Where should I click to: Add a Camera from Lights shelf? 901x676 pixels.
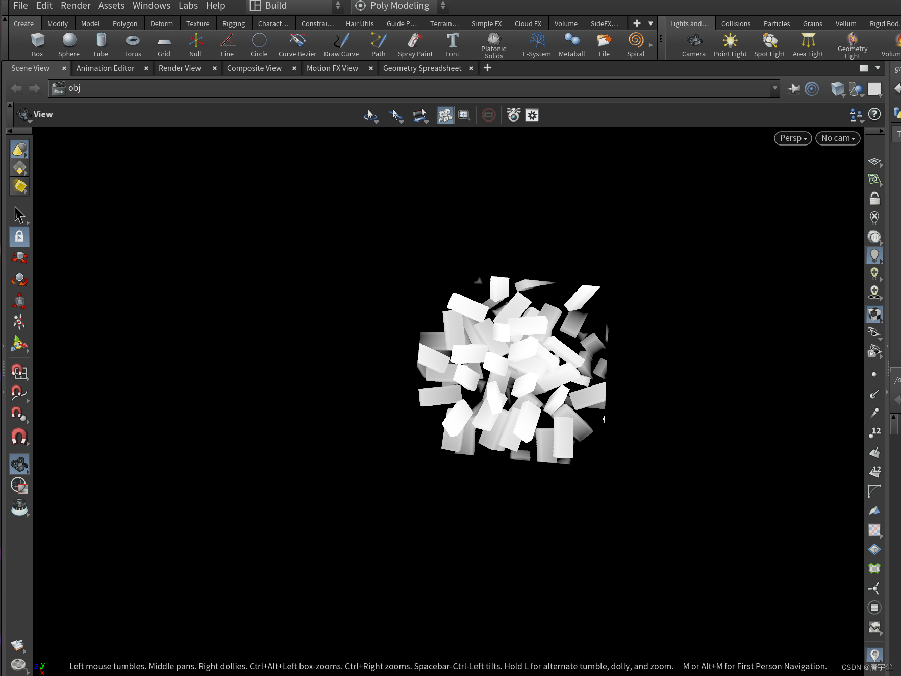pos(694,45)
